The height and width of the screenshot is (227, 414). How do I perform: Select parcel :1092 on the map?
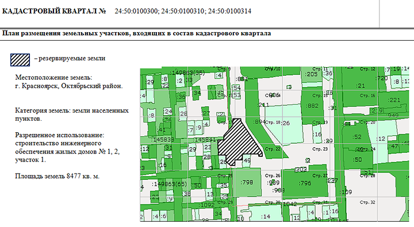207,205
